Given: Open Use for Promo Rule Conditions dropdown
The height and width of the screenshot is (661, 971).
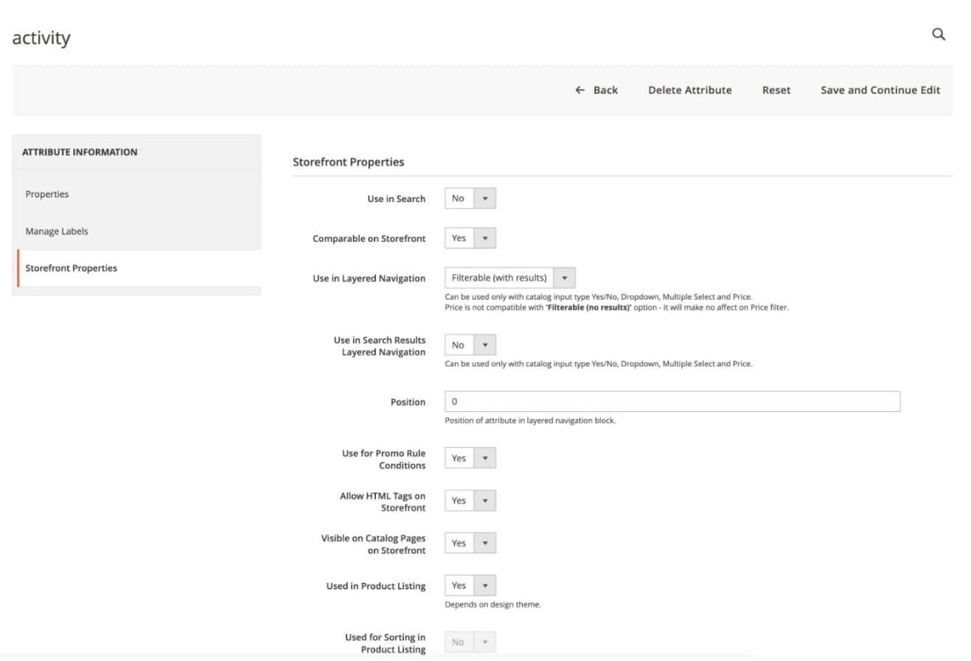Looking at the screenshot, I should 470,458.
